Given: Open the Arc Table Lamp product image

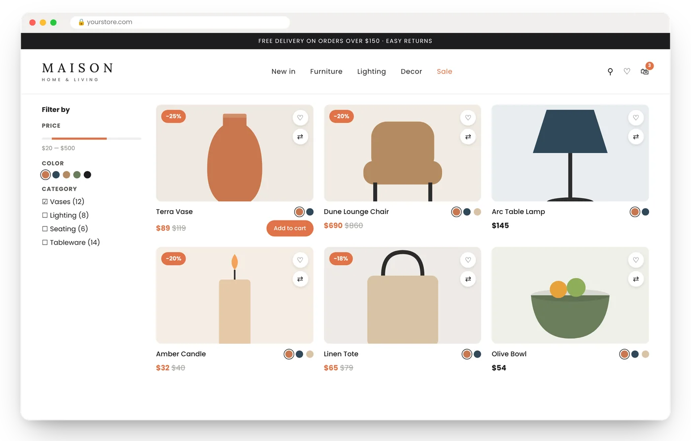Looking at the screenshot, I should (570, 153).
